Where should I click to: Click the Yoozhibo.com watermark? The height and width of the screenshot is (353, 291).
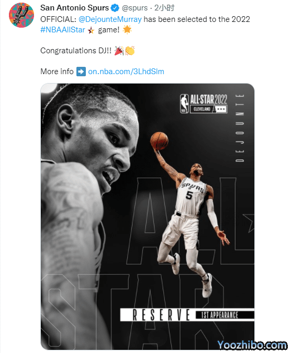point(252,345)
